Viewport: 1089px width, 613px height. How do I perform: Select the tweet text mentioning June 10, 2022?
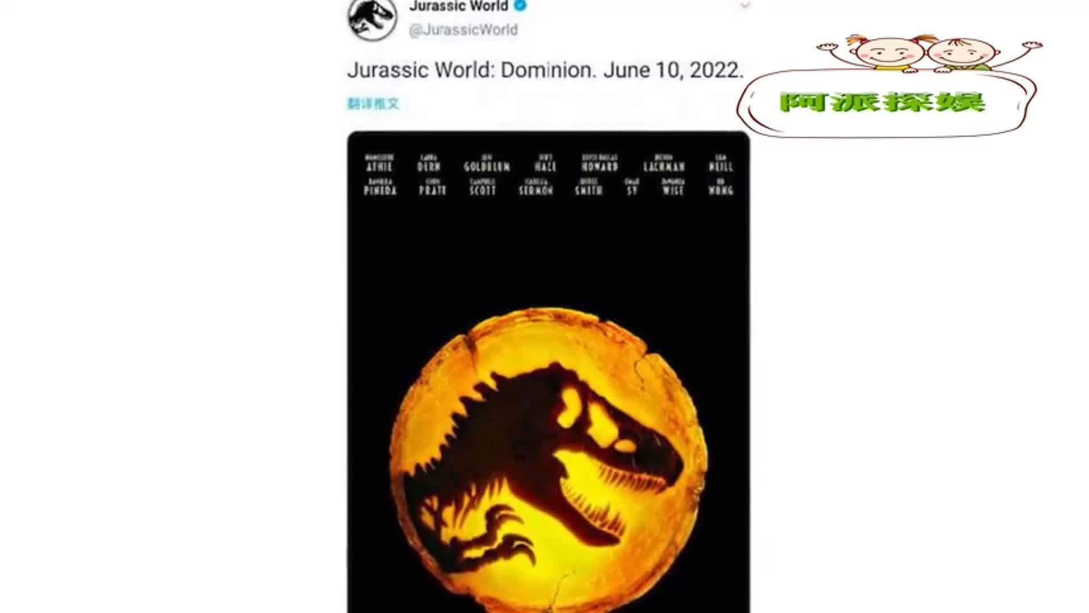click(x=545, y=70)
